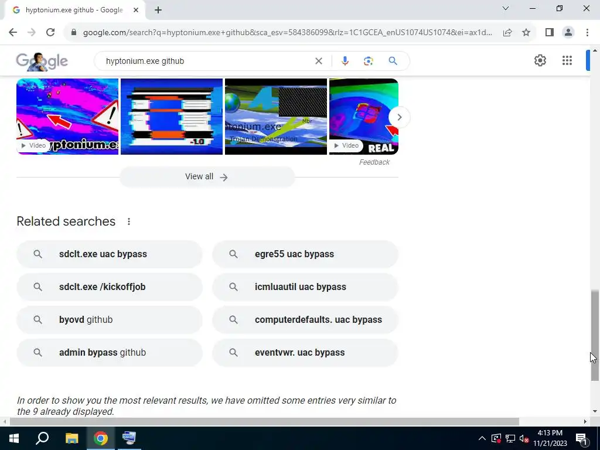Select the hyptonium.exe github tab
This screenshot has height=450, width=600.
coord(74,10)
